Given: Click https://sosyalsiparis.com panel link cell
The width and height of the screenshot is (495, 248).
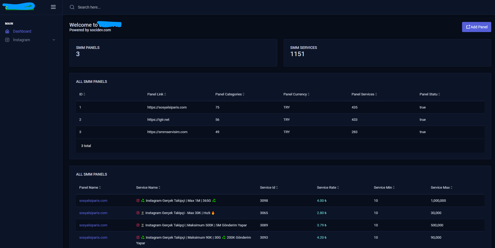Looking at the screenshot, I should (x=167, y=107).
